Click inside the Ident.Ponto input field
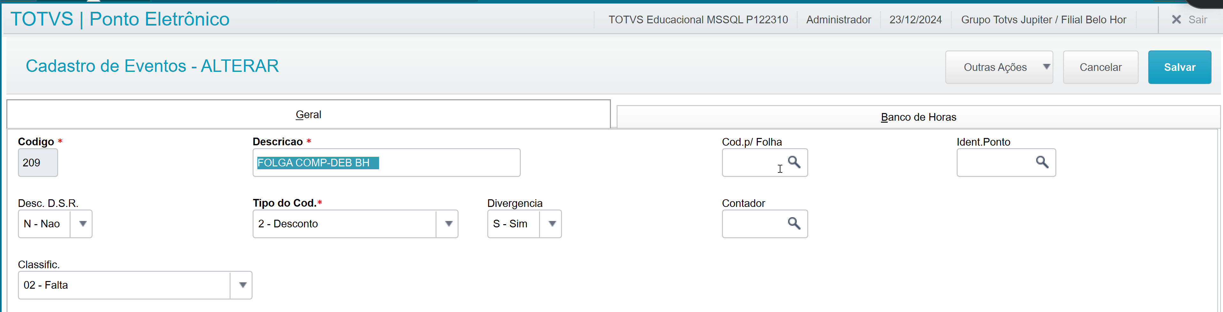This screenshot has width=1223, height=312. (x=995, y=163)
